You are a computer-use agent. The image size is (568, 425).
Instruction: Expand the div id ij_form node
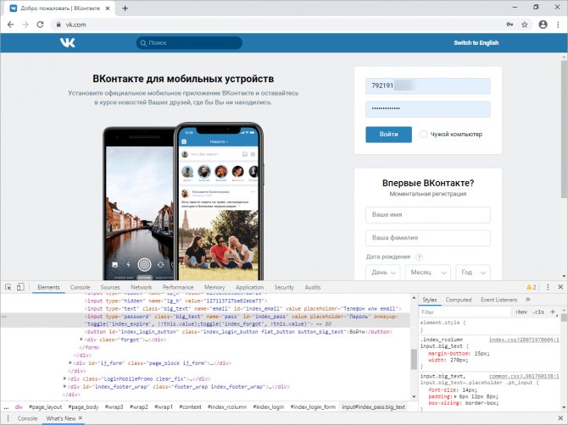click(x=70, y=362)
